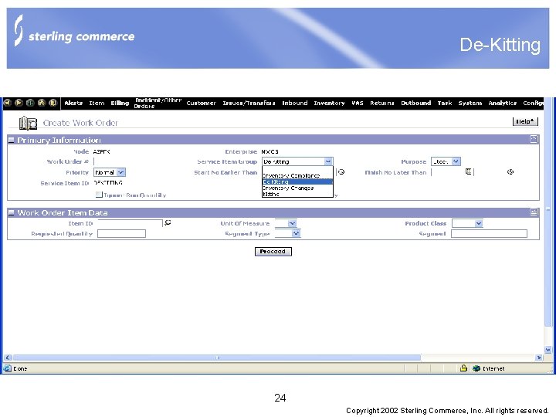The height and width of the screenshot is (417, 556).
Task: Click the fifth round door-shaped icon in the navigation bar
Action: [x=53, y=103]
